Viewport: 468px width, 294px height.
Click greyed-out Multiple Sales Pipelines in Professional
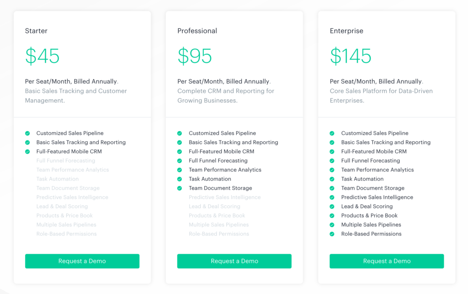click(219, 225)
